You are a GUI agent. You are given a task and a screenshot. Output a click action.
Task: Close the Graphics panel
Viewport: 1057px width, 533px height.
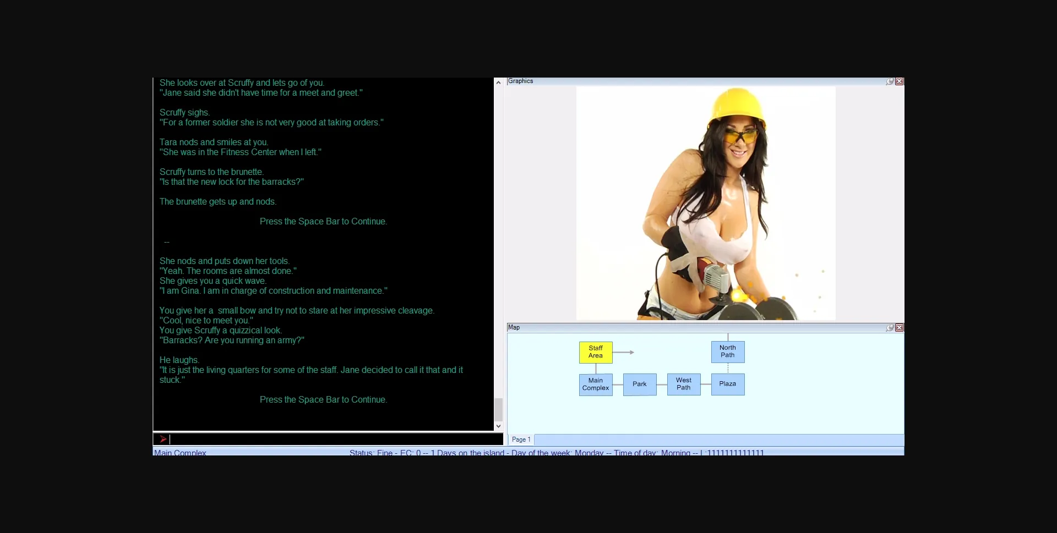point(900,81)
